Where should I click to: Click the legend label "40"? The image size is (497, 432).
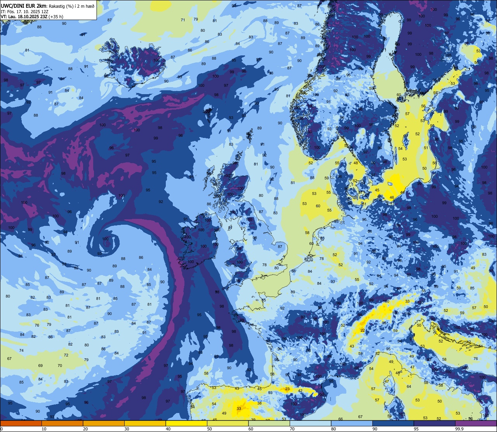click(x=168, y=429)
